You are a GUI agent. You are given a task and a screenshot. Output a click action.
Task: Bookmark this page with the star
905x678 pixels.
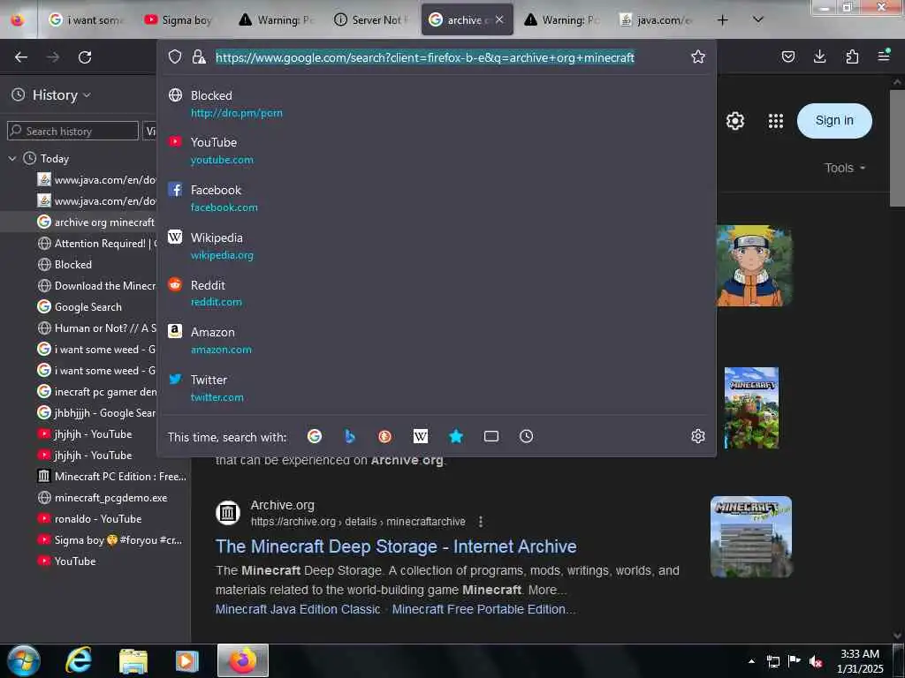(x=698, y=56)
